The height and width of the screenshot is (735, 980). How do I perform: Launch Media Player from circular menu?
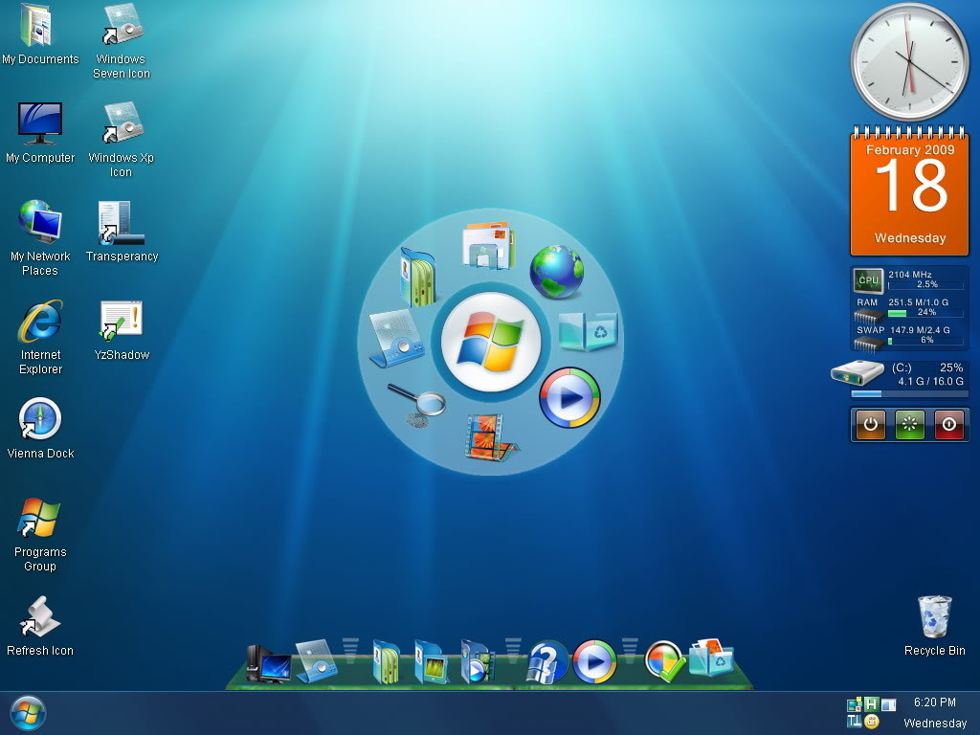point(569,397)
